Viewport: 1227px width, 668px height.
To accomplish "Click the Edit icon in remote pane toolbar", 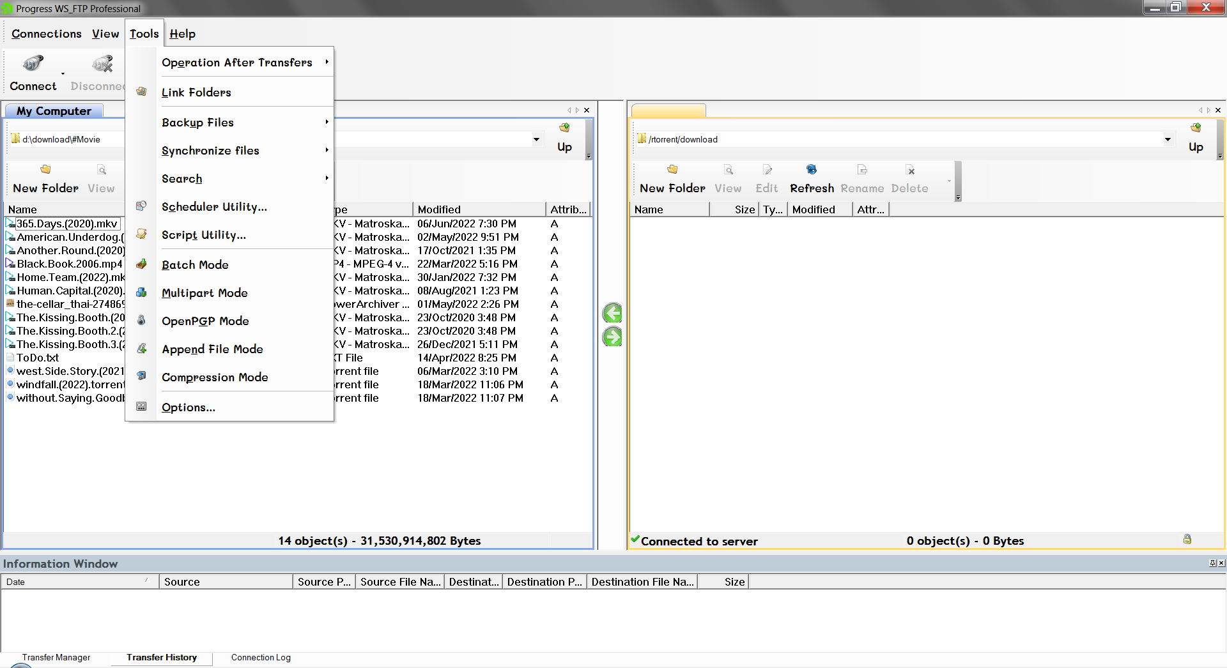I will point(767,170).
